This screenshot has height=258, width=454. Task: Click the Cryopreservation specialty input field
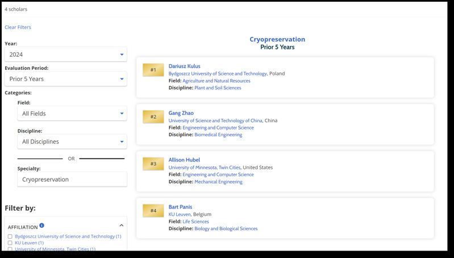pos(72,180)
